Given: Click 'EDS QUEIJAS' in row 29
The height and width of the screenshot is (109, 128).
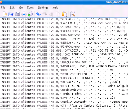Looking at the screenshot, I should pyautogui.click(x=71, y=35).
